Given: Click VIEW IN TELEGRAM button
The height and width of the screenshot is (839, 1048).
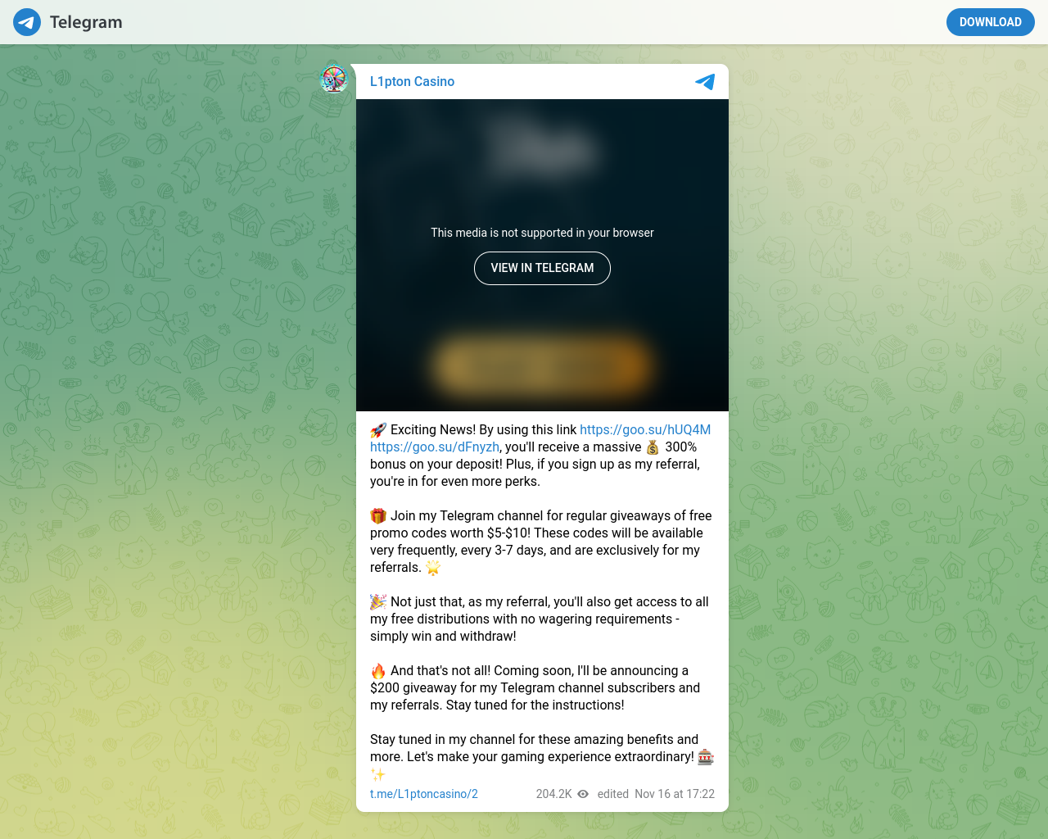Looking at the screenshot, I should (542, 268).
